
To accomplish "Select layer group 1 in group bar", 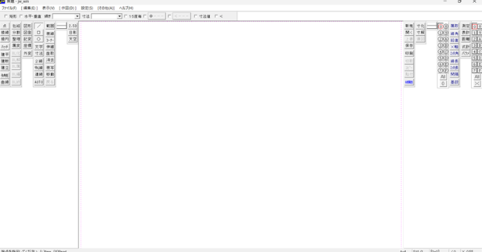I will point(474,32).
